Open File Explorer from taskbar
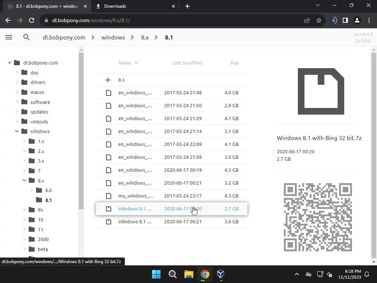This screenshot has height=283, width=377. (189, 274)
